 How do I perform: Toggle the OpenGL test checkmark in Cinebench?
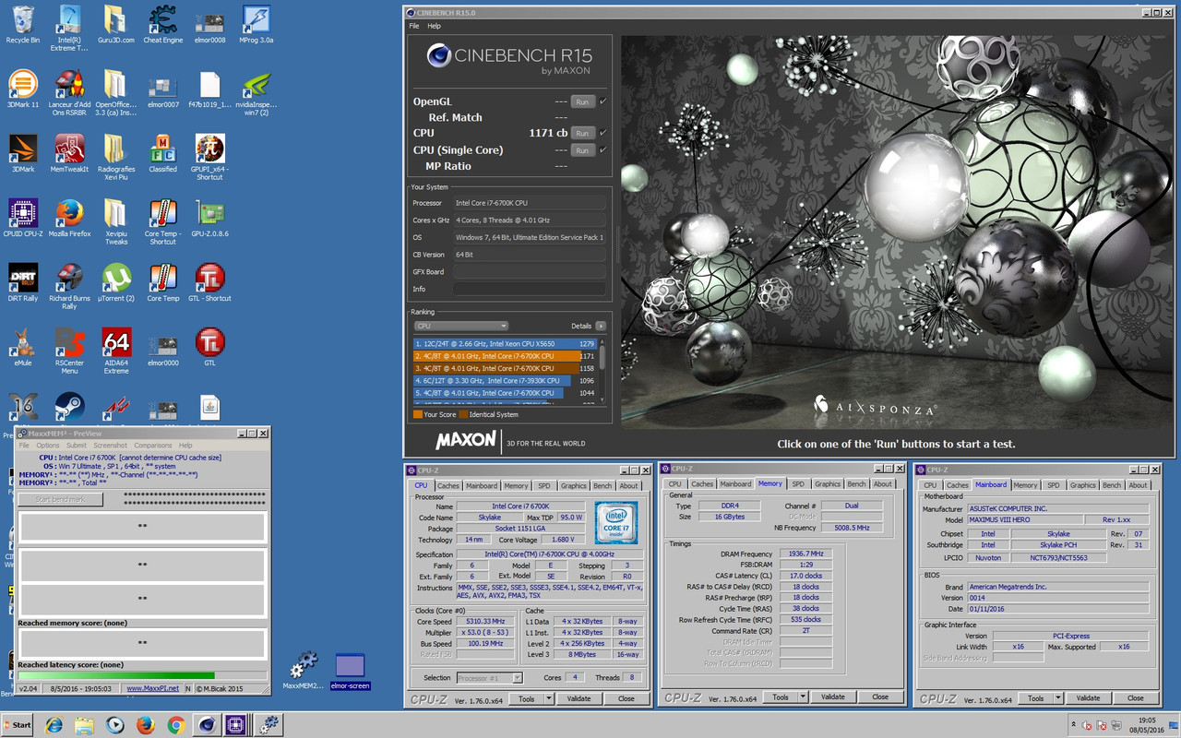click(x=602, y=101)
